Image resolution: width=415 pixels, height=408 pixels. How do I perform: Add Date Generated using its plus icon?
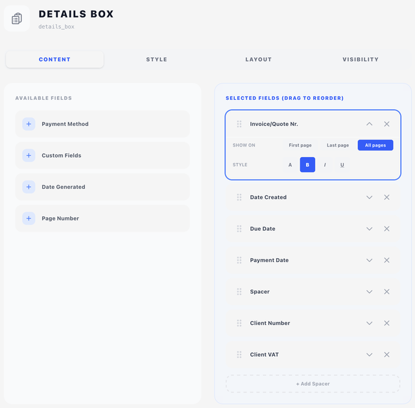[29, 187]
